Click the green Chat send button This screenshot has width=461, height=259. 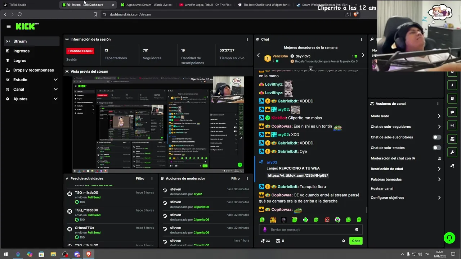[x=356, y=241]
